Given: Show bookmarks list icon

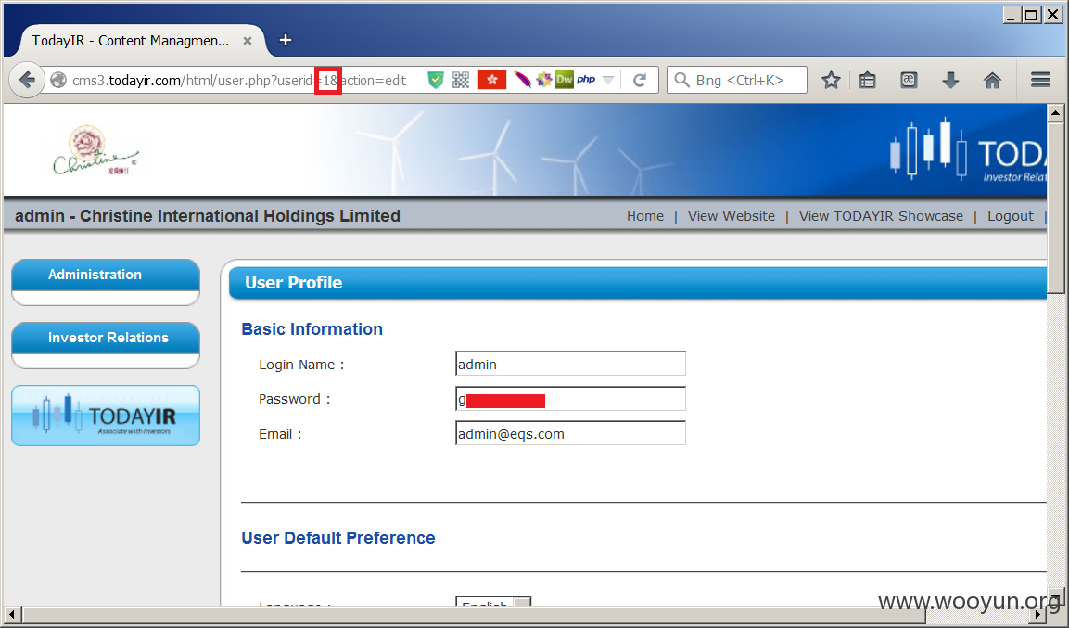Looking at the screenshot, I should click(x=867, y=81).
